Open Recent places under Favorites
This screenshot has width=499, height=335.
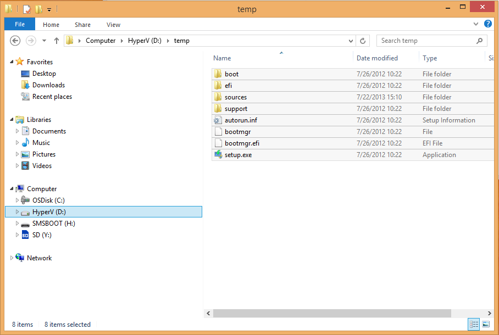(x=52, y=97)
